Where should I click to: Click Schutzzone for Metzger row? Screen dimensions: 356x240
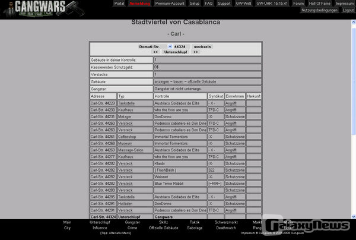click(235, 116)
